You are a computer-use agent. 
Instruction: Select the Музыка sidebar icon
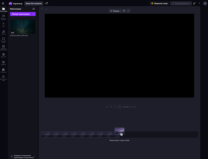point(3,32)
